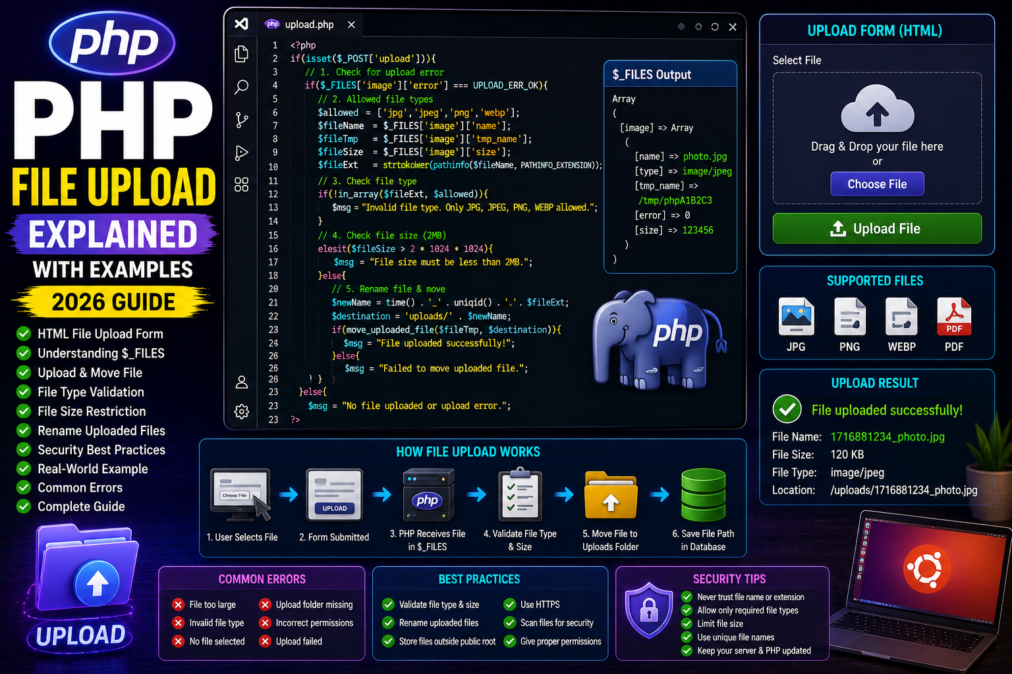Click checkmark beside Understanding $_FILES

click(24, 353)
